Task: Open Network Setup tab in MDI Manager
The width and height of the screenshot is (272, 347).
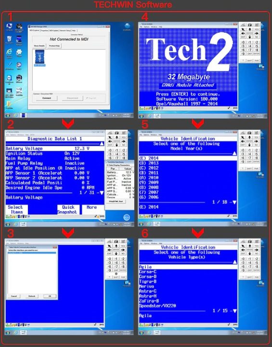Action: pyautogui.click(x=65, y=30)
